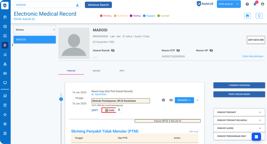Switch to the RECORD tab
The image size is (267, 144).
point(96,71)
